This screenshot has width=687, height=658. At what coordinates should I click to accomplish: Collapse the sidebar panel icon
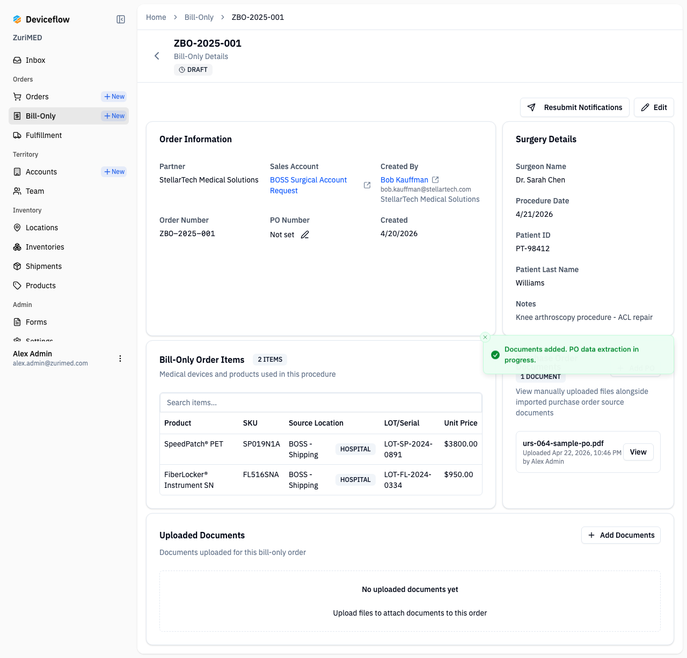coord(121,19)
